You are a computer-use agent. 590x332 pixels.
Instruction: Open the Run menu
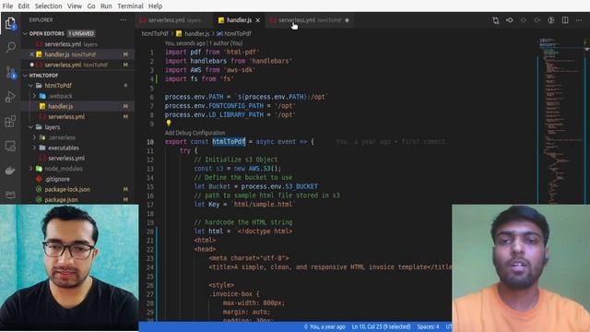pyautogui.click(x=106, y=6)
